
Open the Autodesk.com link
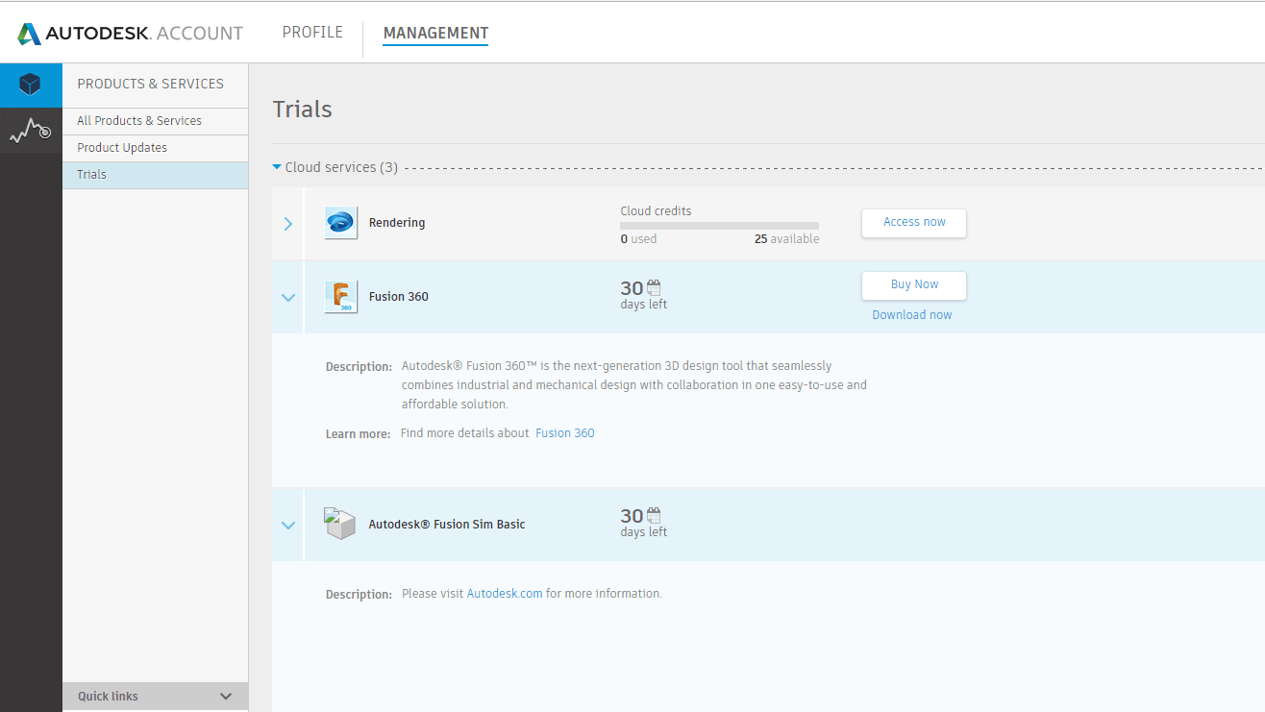[505, 594]
